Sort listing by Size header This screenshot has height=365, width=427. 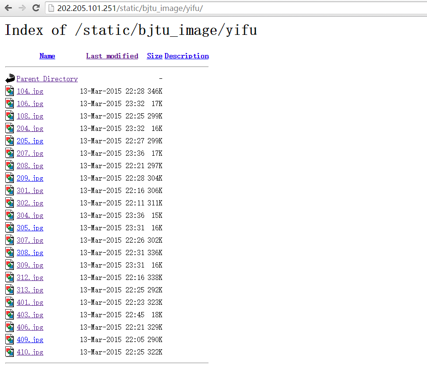tap(155, 56)
